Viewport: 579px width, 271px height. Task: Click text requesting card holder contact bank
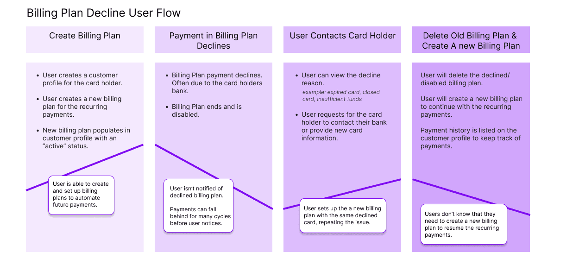[x=344, y=126]
